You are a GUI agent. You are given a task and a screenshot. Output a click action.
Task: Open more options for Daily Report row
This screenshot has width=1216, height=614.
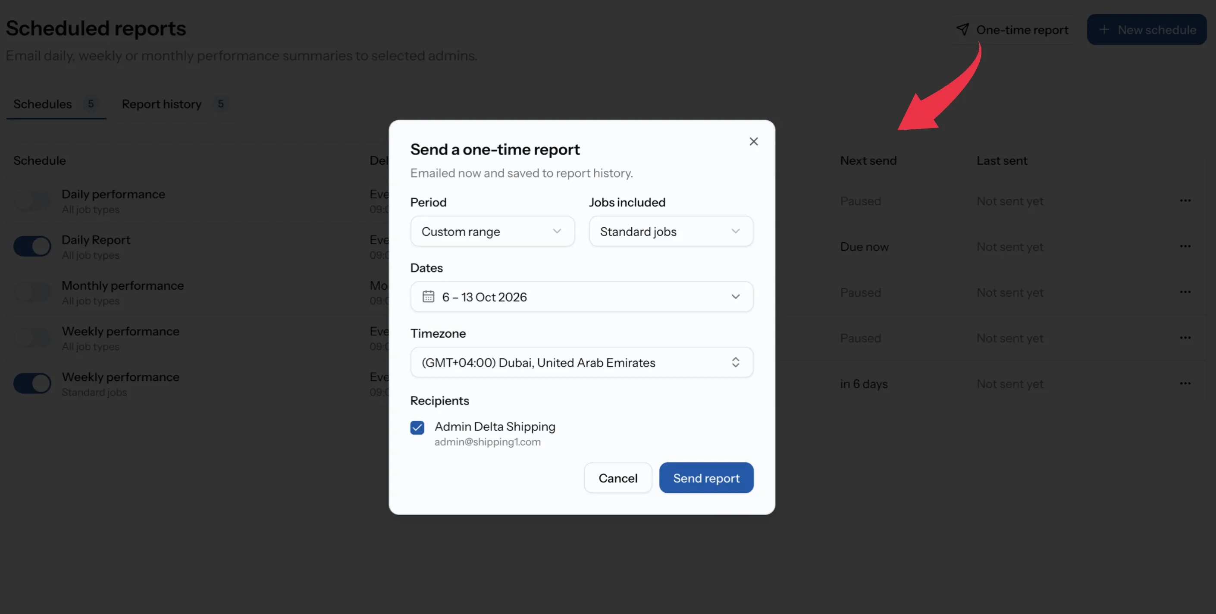(x=1185, y=246)
